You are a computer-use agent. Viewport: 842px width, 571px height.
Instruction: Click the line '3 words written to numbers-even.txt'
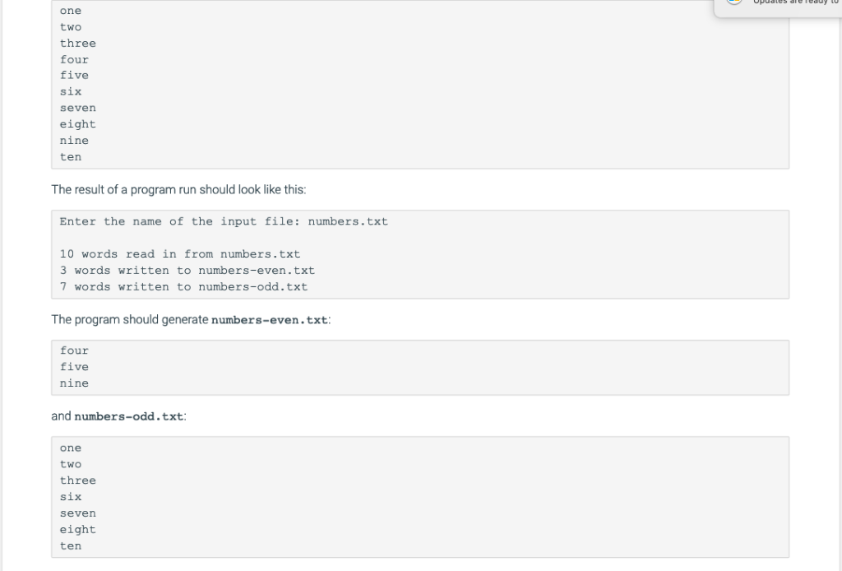point(187,270)
